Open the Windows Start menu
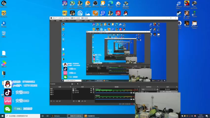The height and width of the screenshot is (118, 210). click(2, 116)
